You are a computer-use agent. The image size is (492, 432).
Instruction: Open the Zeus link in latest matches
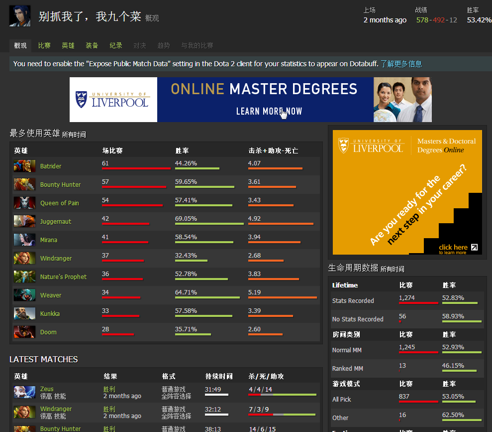pos(47,389)
